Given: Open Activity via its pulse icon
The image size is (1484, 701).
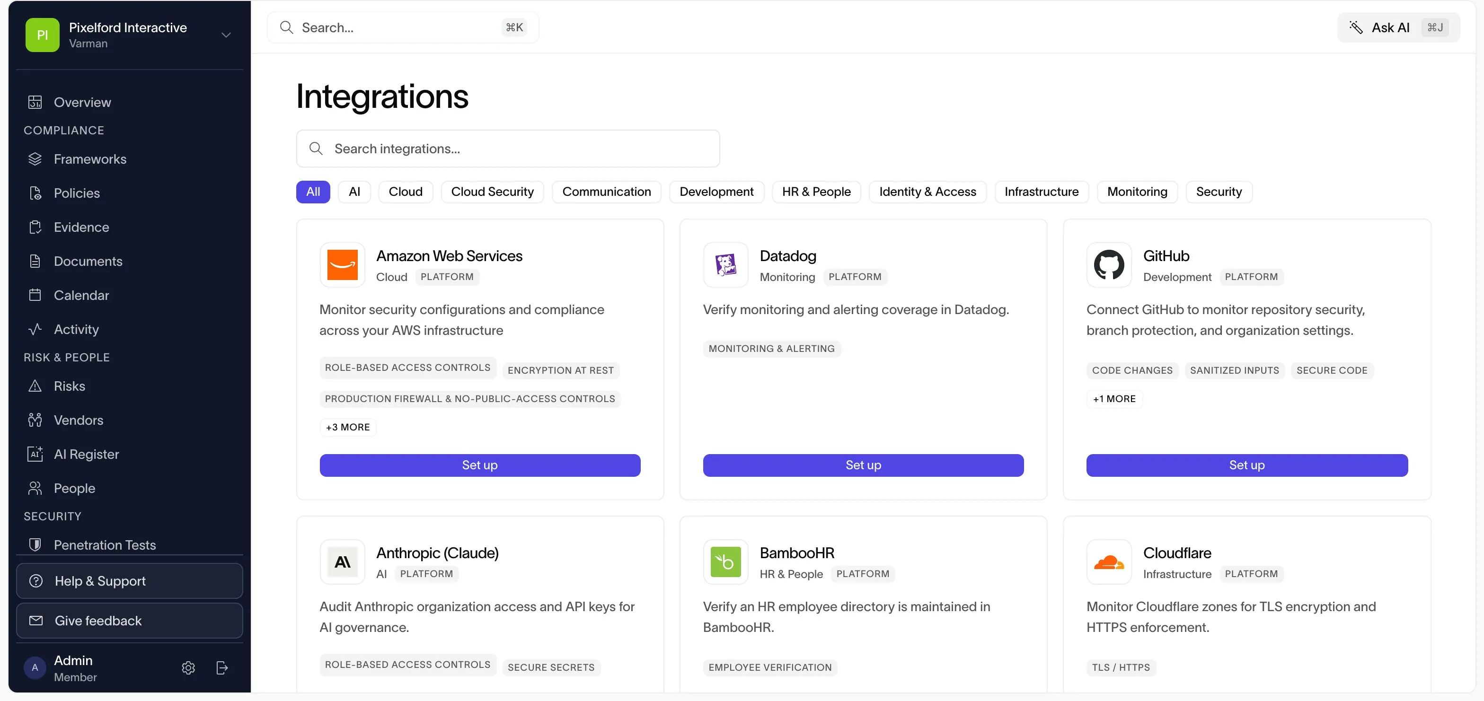Looking at the screenshot, I should [x=35, y=329].
